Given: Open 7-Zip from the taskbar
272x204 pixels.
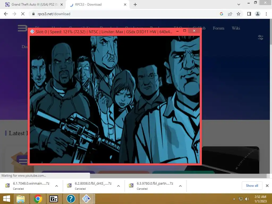Looking at the screenshot, I should (x=54, y=199).
